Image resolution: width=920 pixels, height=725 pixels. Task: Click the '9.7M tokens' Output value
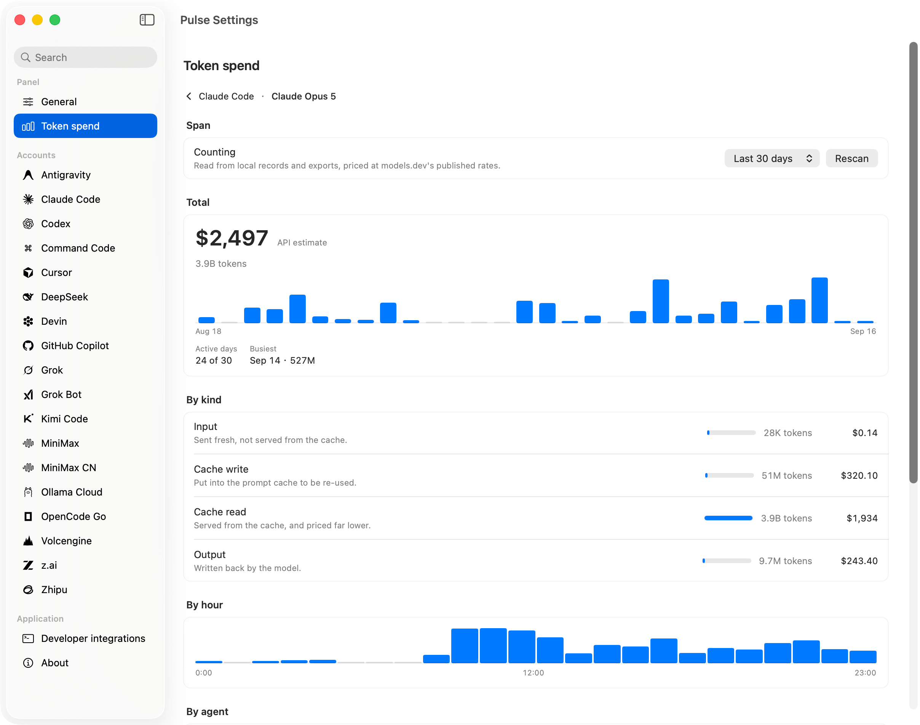785,561
